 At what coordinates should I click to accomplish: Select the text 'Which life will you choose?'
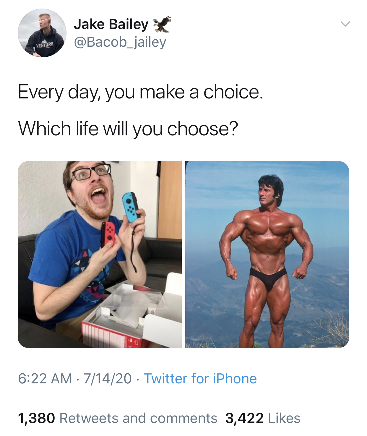128,129
